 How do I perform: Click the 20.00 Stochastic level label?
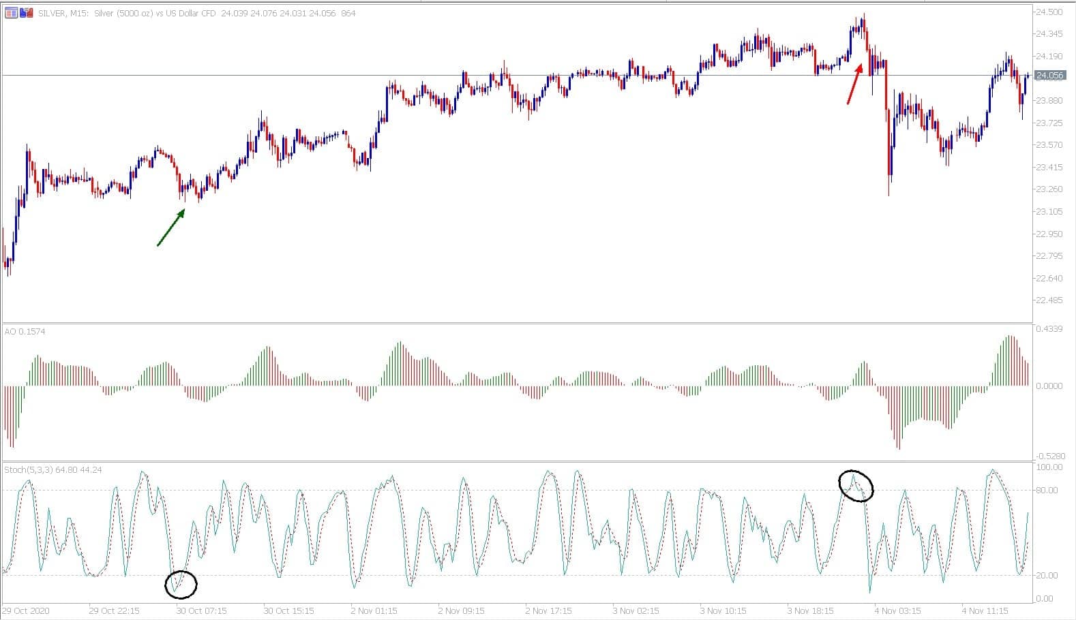(x=1047, y=575)
